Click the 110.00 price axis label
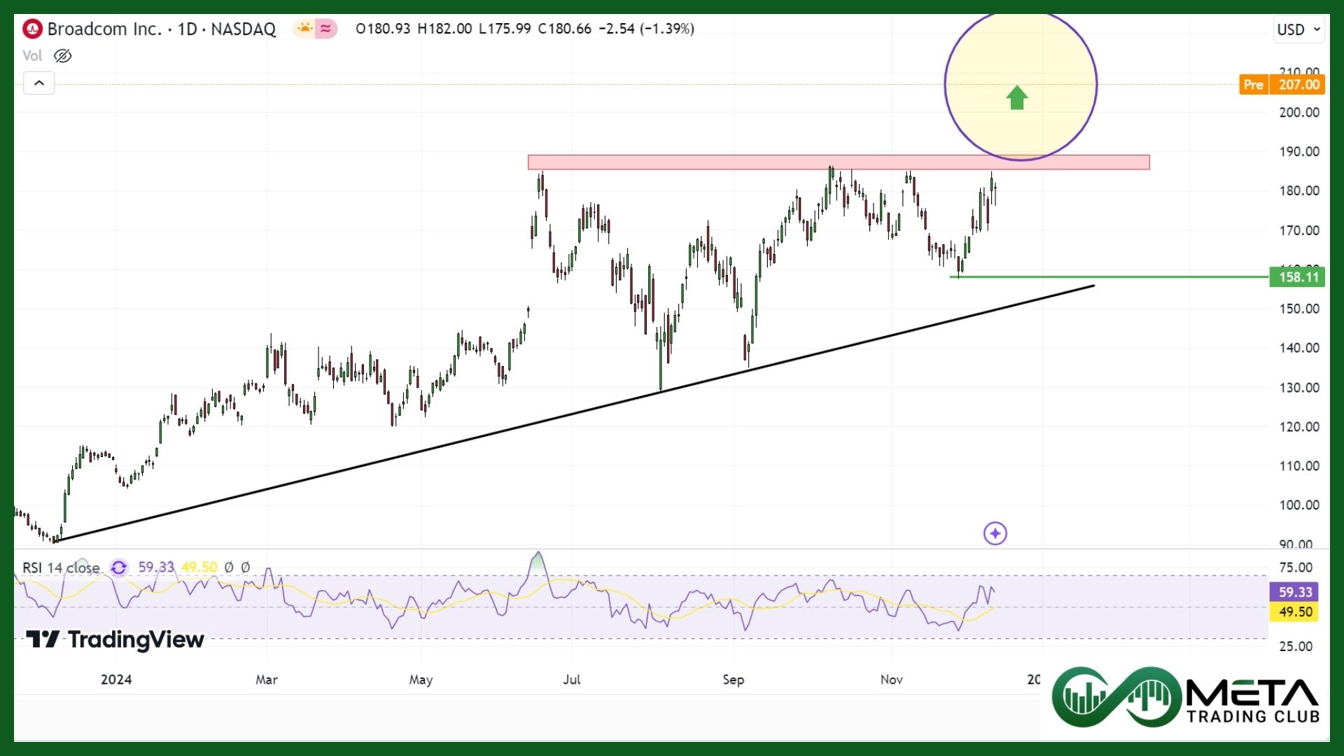1344x756 pixels. pyautogui.click(x=1299, y=467)
